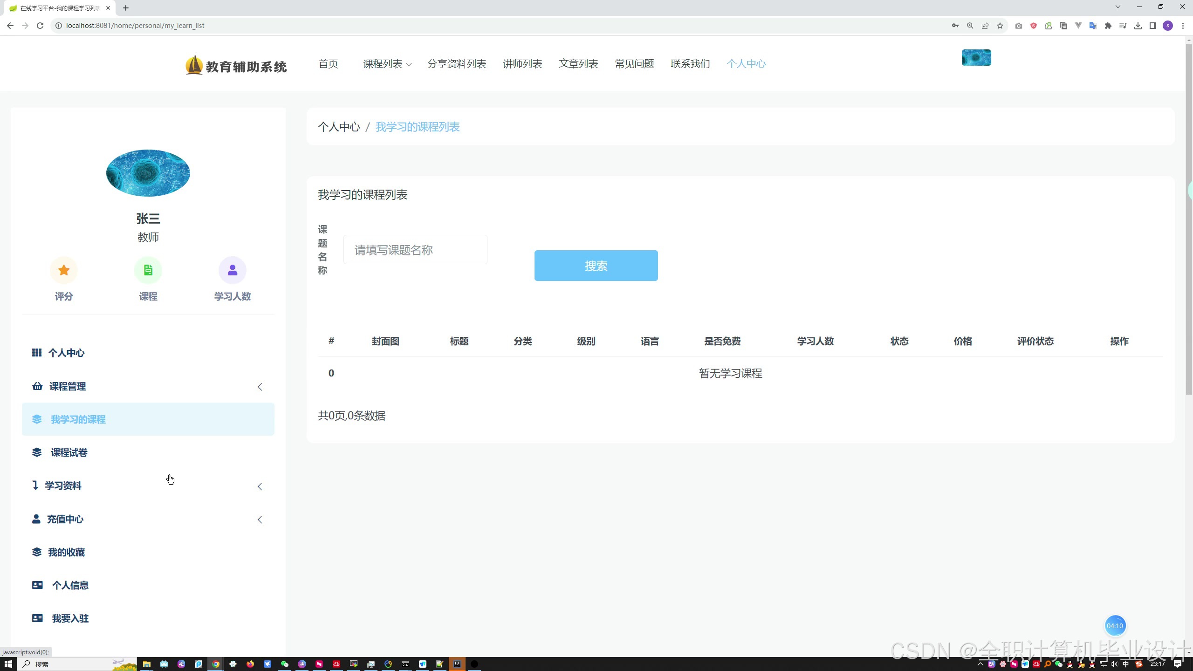Click the blue floating timer badge

click(1115, 626)
